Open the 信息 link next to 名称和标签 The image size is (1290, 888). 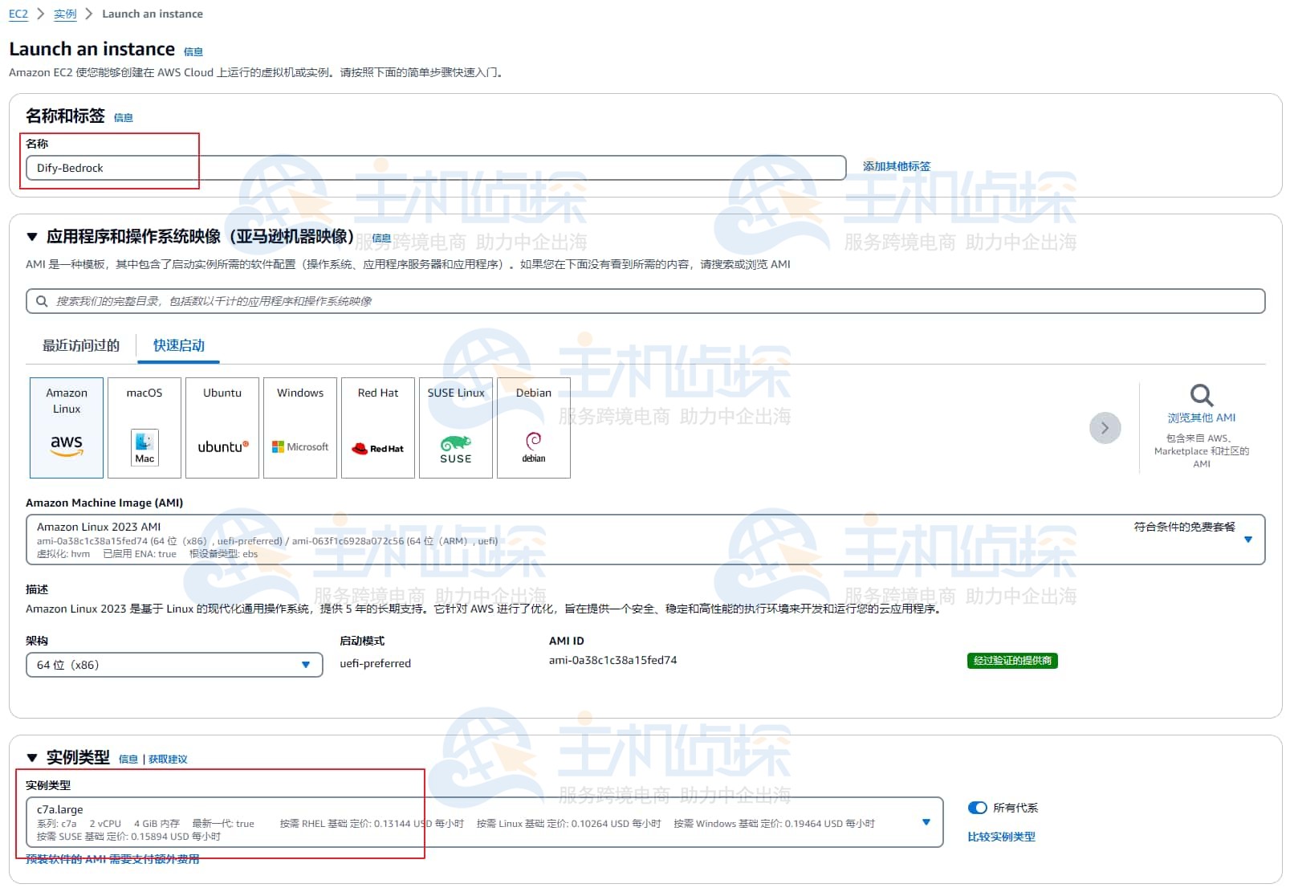click(x=124, y=117)
